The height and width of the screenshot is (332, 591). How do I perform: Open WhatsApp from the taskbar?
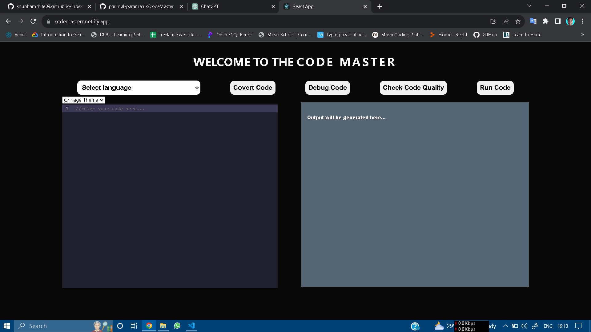click(177, 326)
